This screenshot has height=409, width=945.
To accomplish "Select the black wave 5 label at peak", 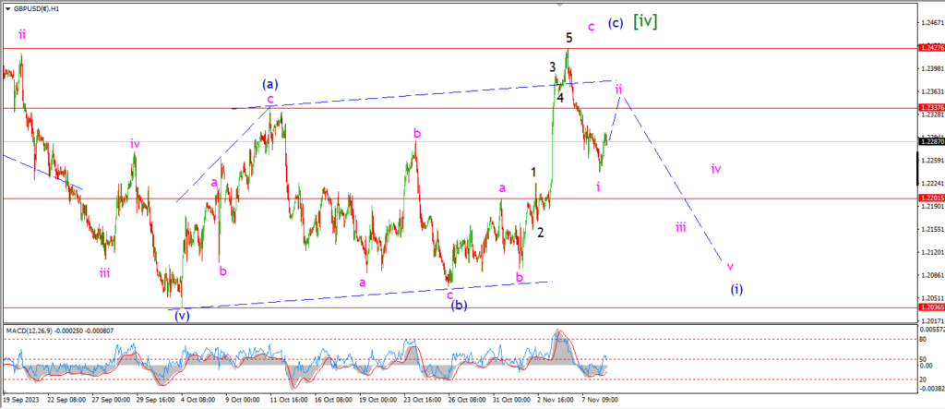I will tap(569, 38).
